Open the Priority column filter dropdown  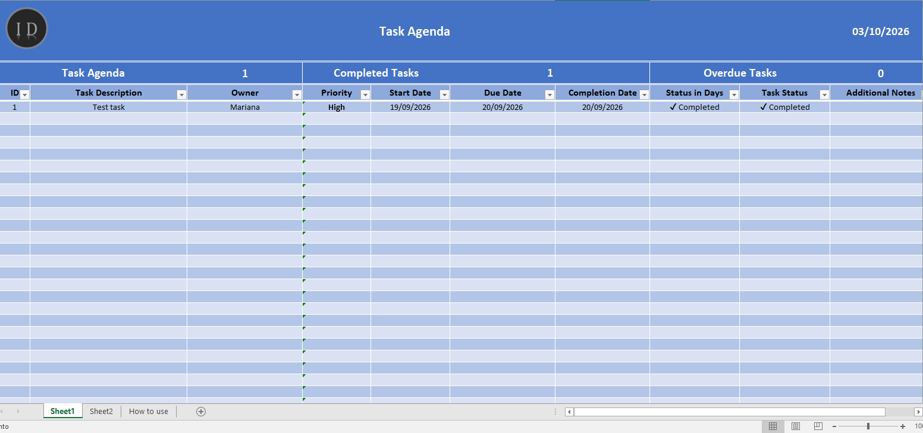pyautogui.click(x=365, y=95)
